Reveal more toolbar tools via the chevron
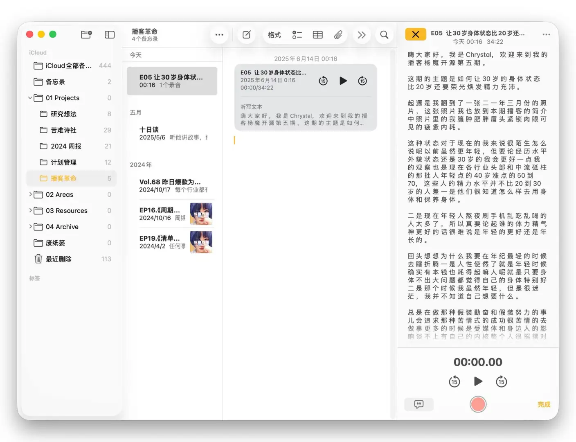The width and height of the screenshot is (576, 442). pyautogui.click(x=362, y=35)
